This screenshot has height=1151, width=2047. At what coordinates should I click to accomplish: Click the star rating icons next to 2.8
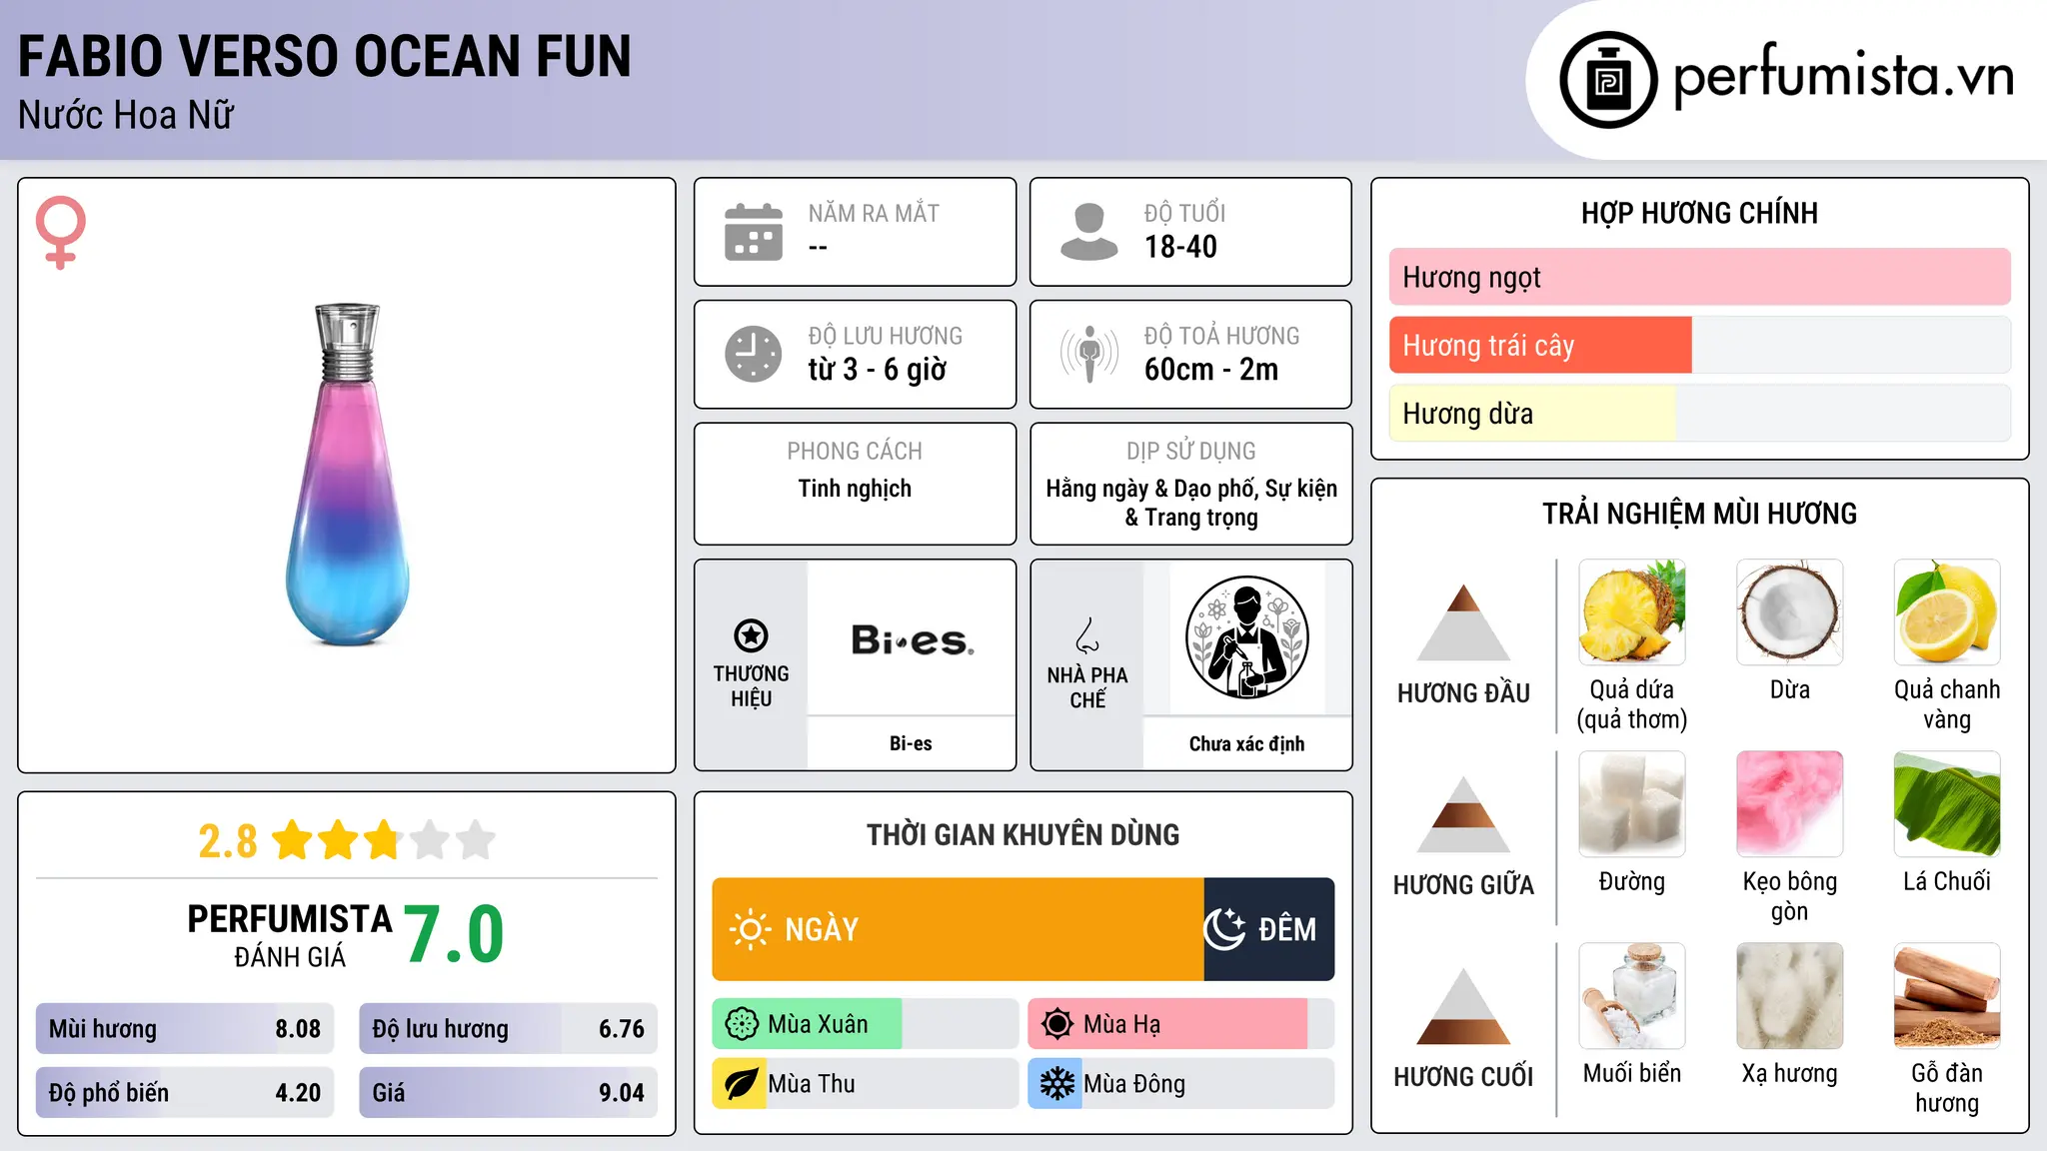coord(384,840)
